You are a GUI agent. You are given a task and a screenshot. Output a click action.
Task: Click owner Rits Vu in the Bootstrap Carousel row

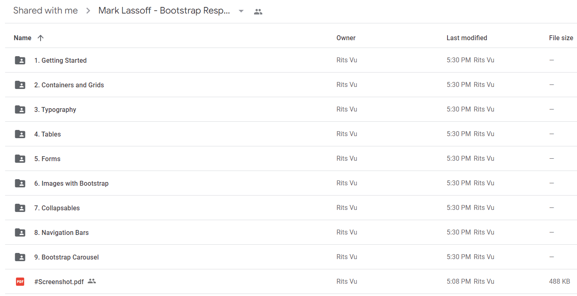click(347, 257)
